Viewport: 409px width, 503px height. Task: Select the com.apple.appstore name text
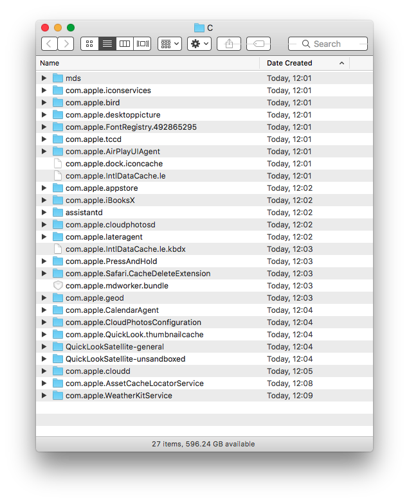pos(102,188)
